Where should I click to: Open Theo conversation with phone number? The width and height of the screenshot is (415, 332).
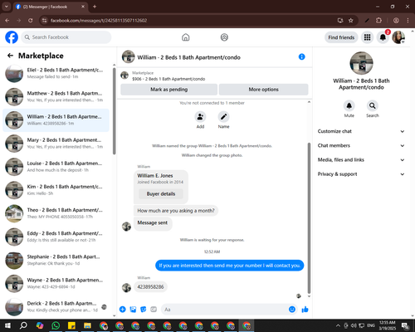pos(56,213)
